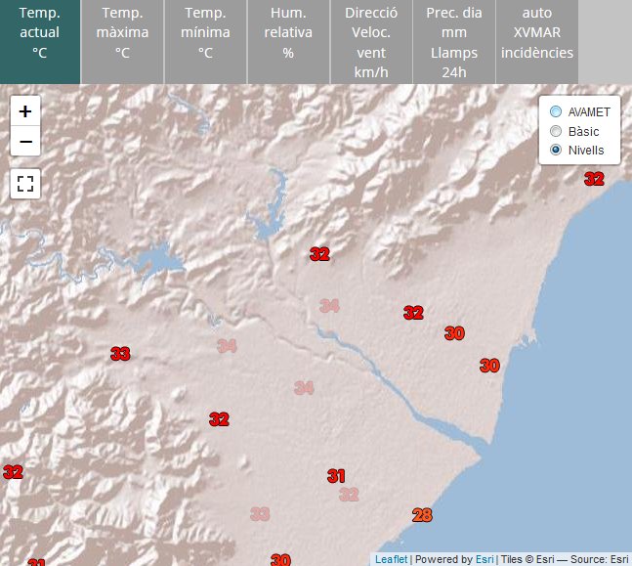
Task: Switch to Temp. mínima °C tab
Action: click(205, 42)
